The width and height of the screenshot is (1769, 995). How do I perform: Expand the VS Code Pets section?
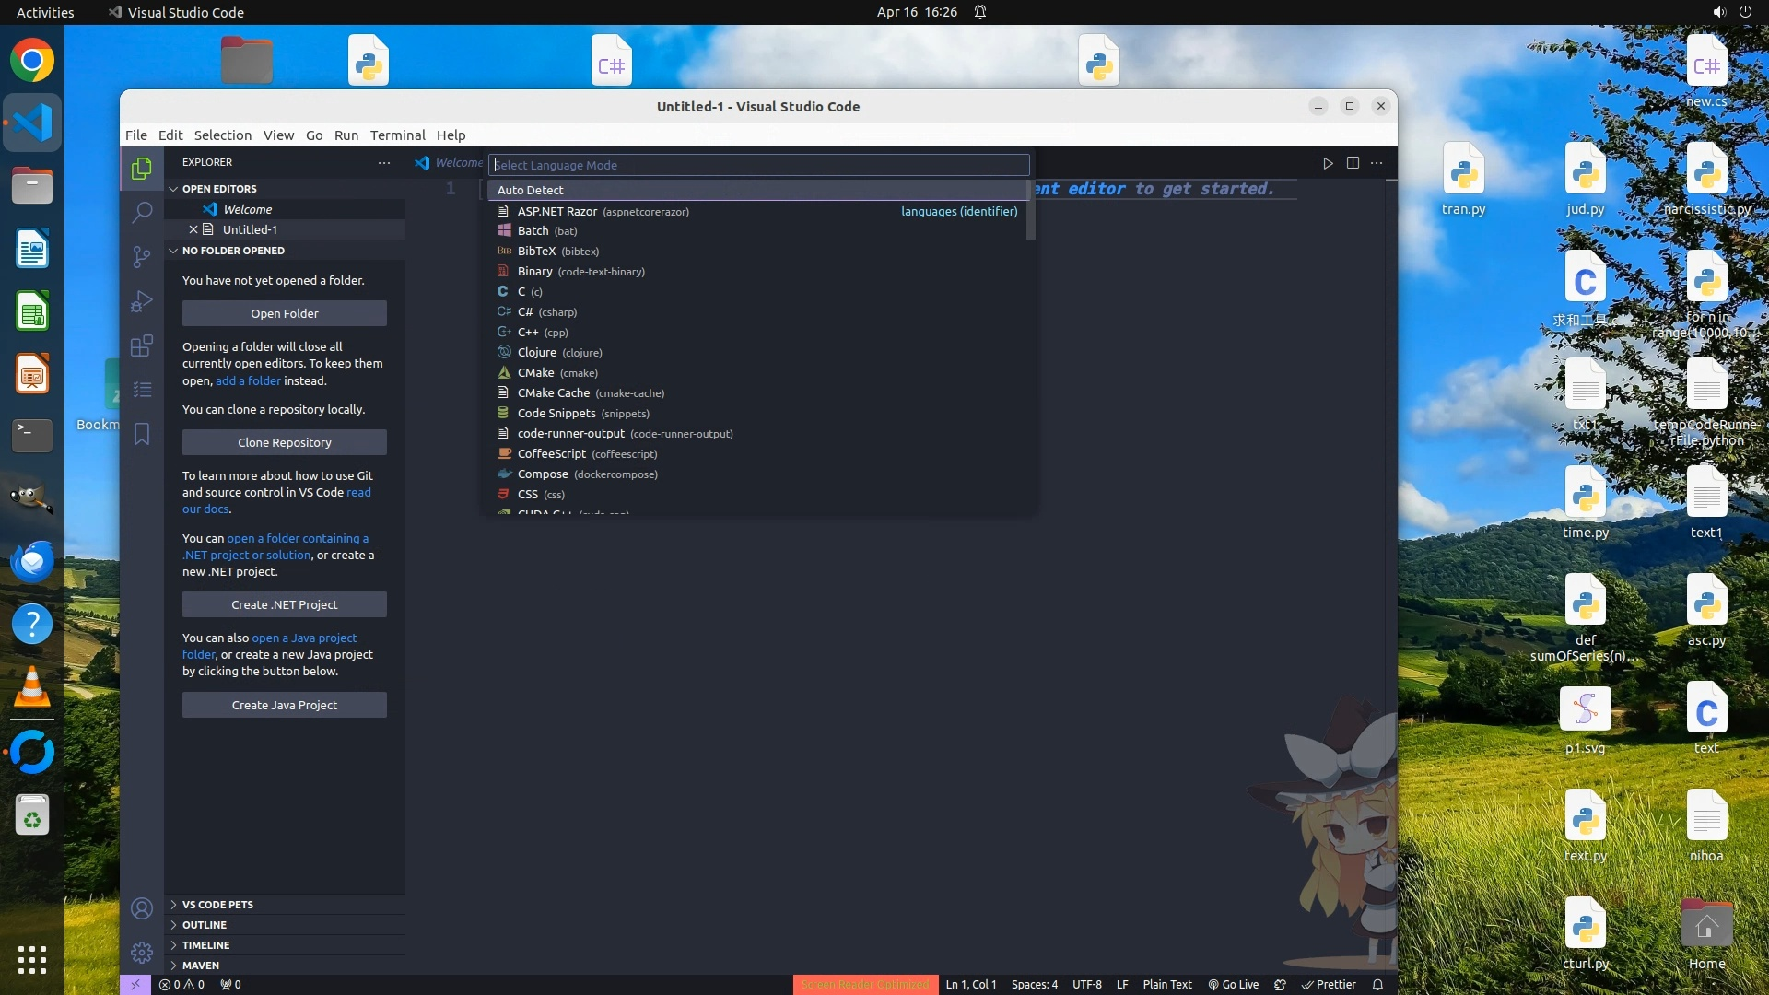tap(217, 905)
